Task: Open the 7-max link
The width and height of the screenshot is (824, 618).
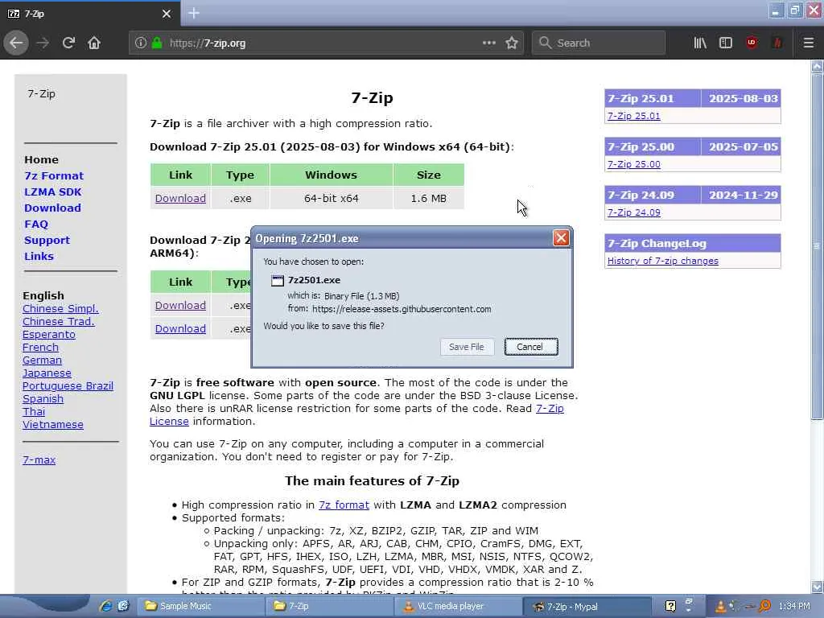Action: (39, 459)
